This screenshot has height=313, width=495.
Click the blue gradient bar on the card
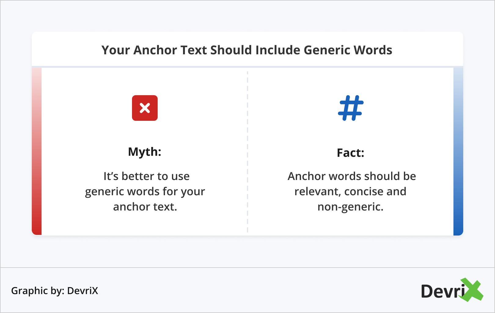(458, 151)
